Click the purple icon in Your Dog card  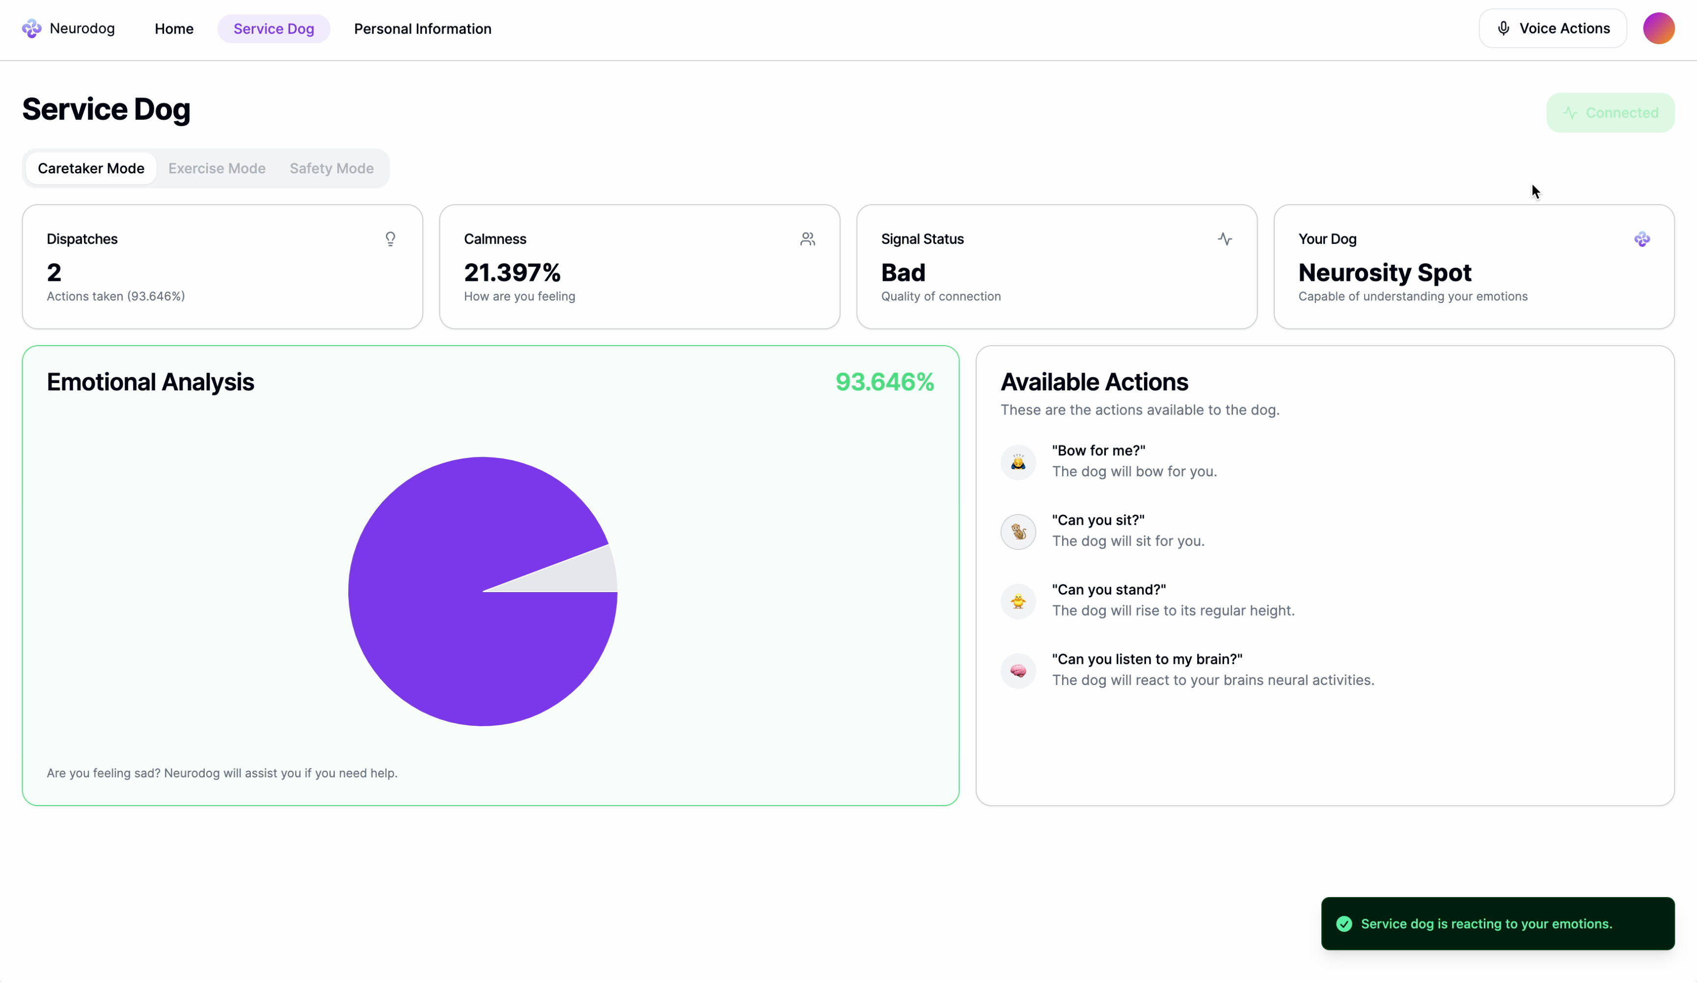(x=1642, y=239)
